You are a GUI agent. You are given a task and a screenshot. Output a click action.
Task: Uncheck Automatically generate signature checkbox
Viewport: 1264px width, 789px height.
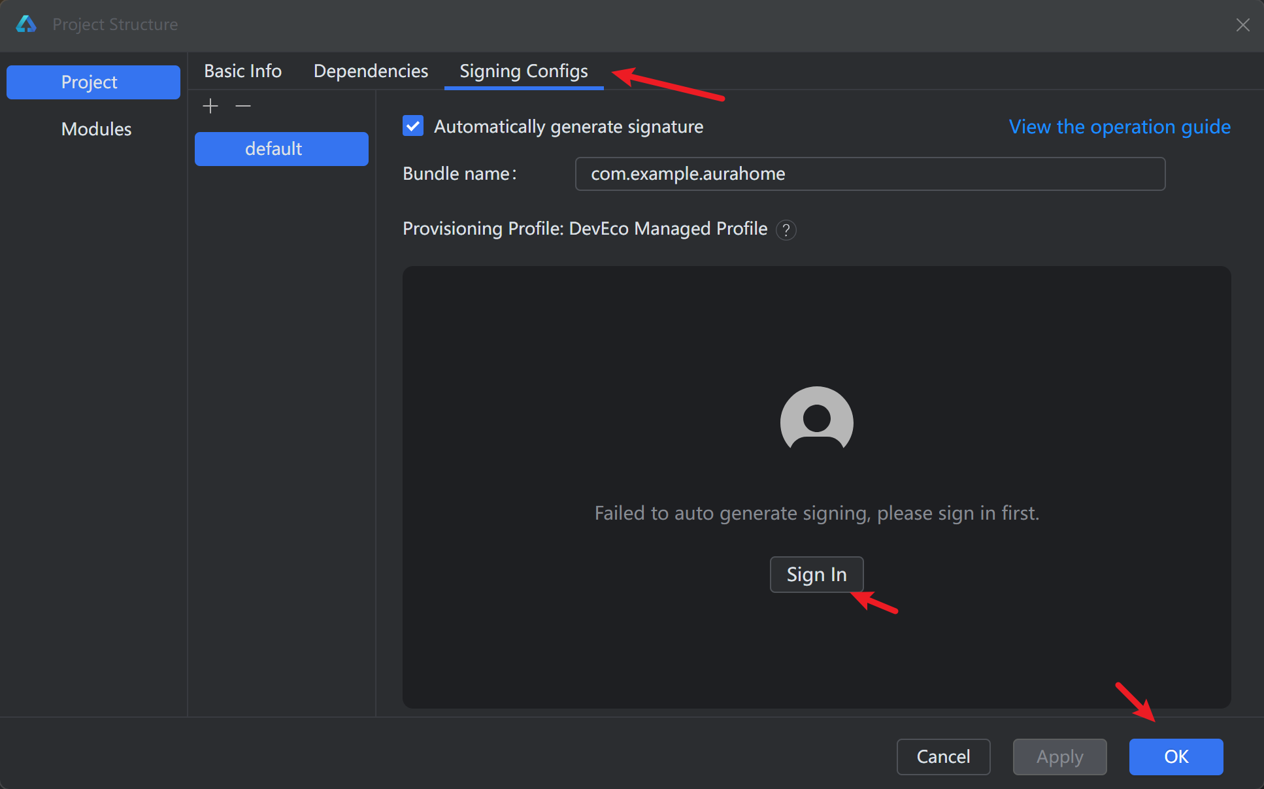pos(413,126)
